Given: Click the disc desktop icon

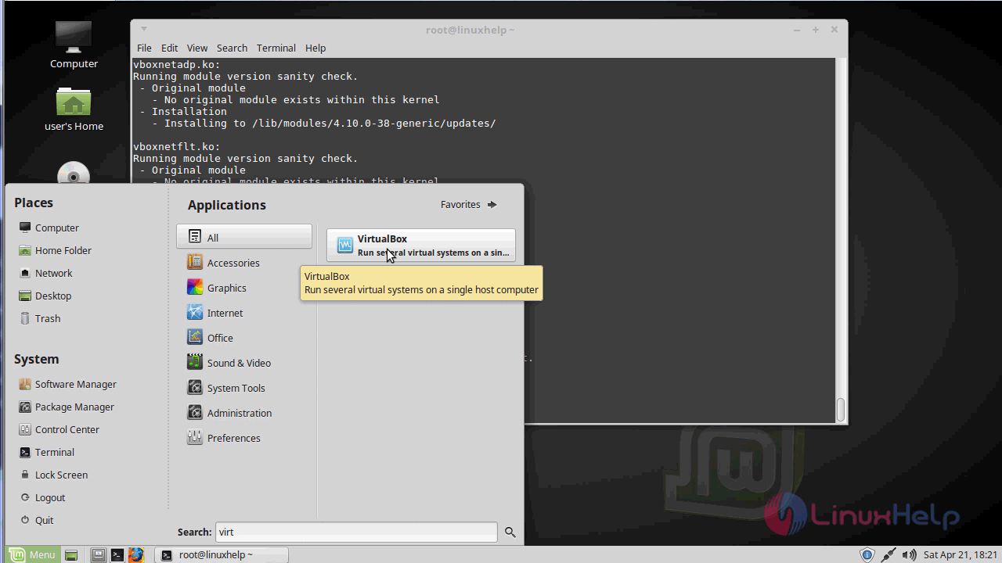Looking at the screenshot, I should (74, 173).
